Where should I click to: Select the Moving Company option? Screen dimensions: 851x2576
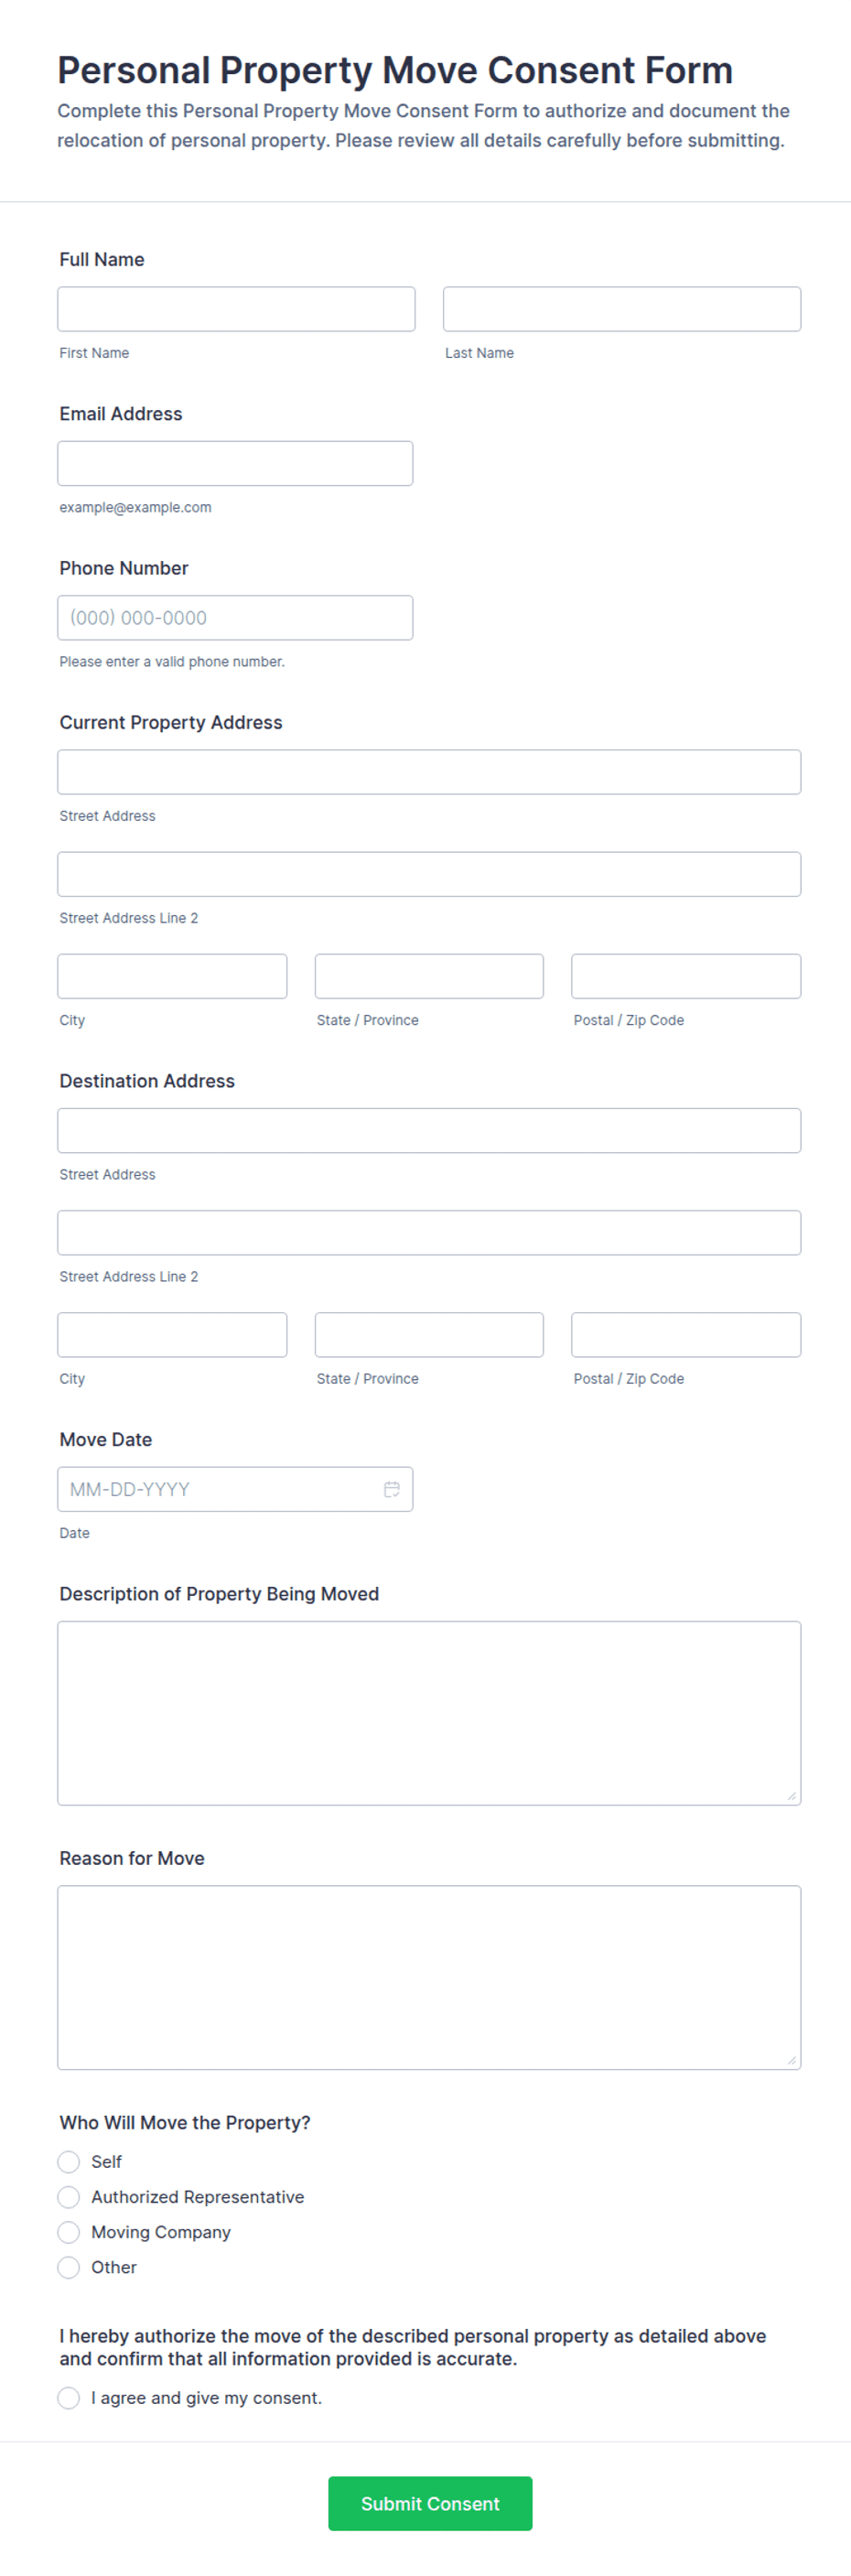tap(68, 2232)
